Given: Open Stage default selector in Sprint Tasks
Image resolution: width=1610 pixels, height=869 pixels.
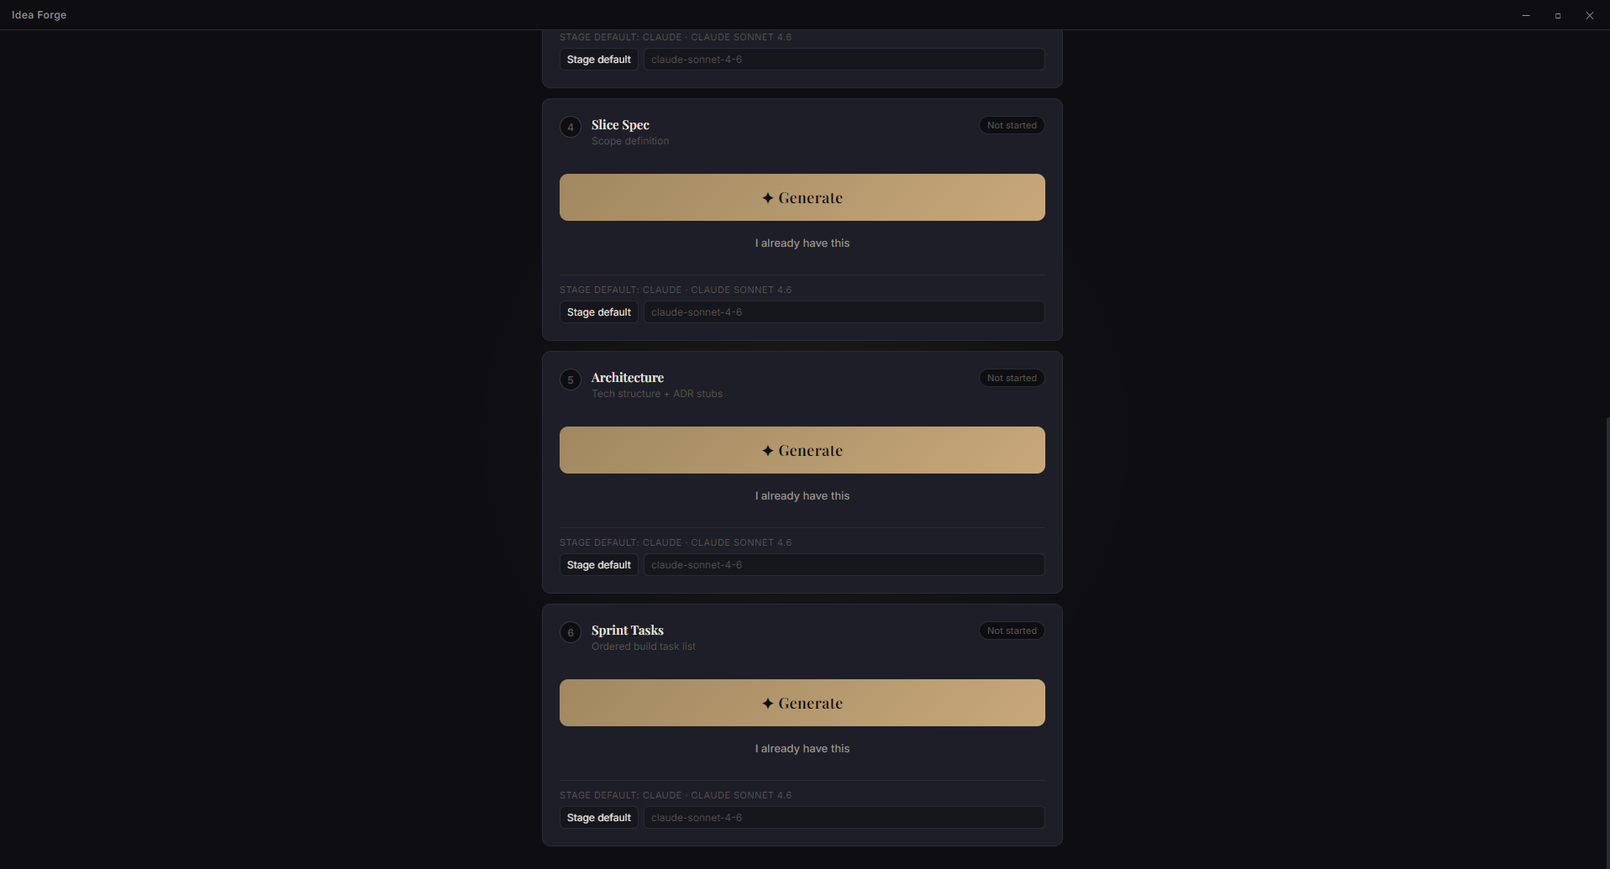Looking at the screenshot, I should (x=598, y=818).
